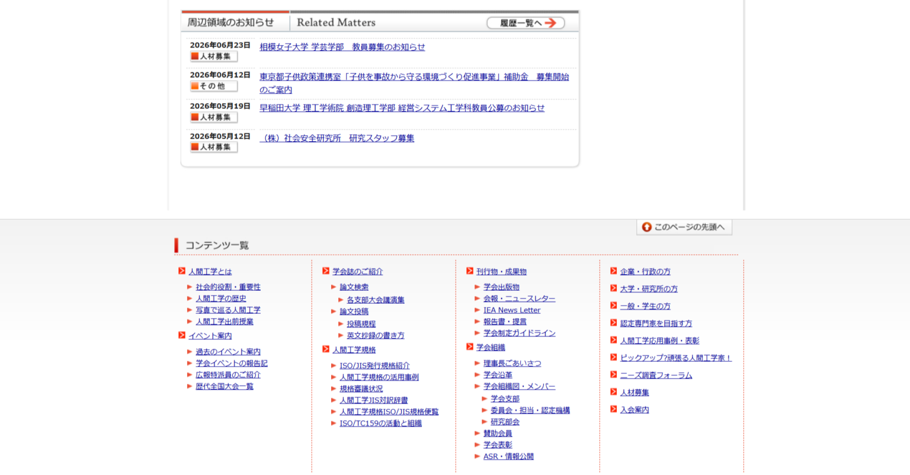The height and width of the screenshot is (475, 910).
Task: Click red arrow icon beside イベント案内
Action: click(182, 335)
